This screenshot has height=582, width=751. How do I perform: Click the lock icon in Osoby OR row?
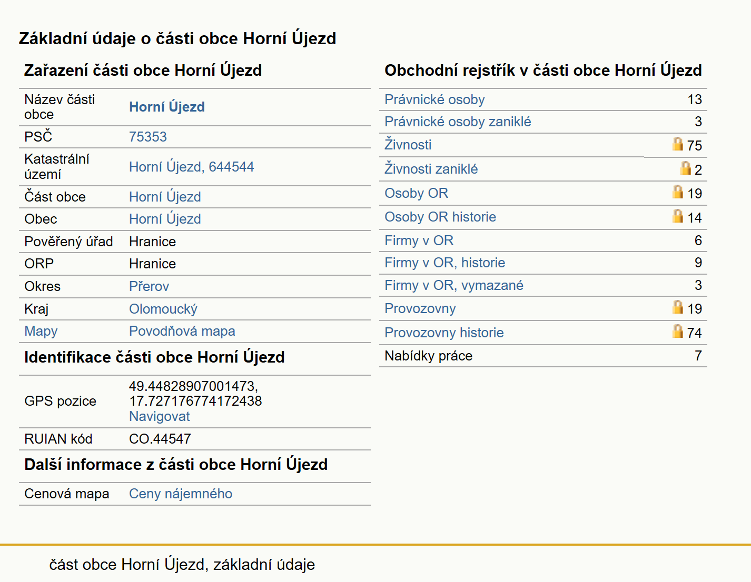678,192
